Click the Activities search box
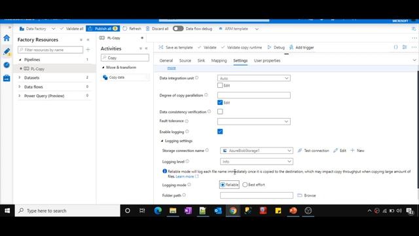 [125, 58]
